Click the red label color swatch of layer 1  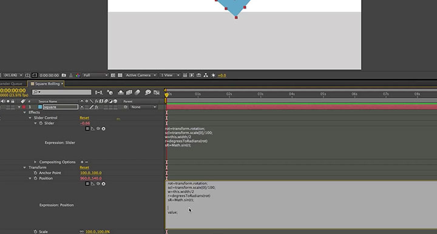(x=24, y=107)
